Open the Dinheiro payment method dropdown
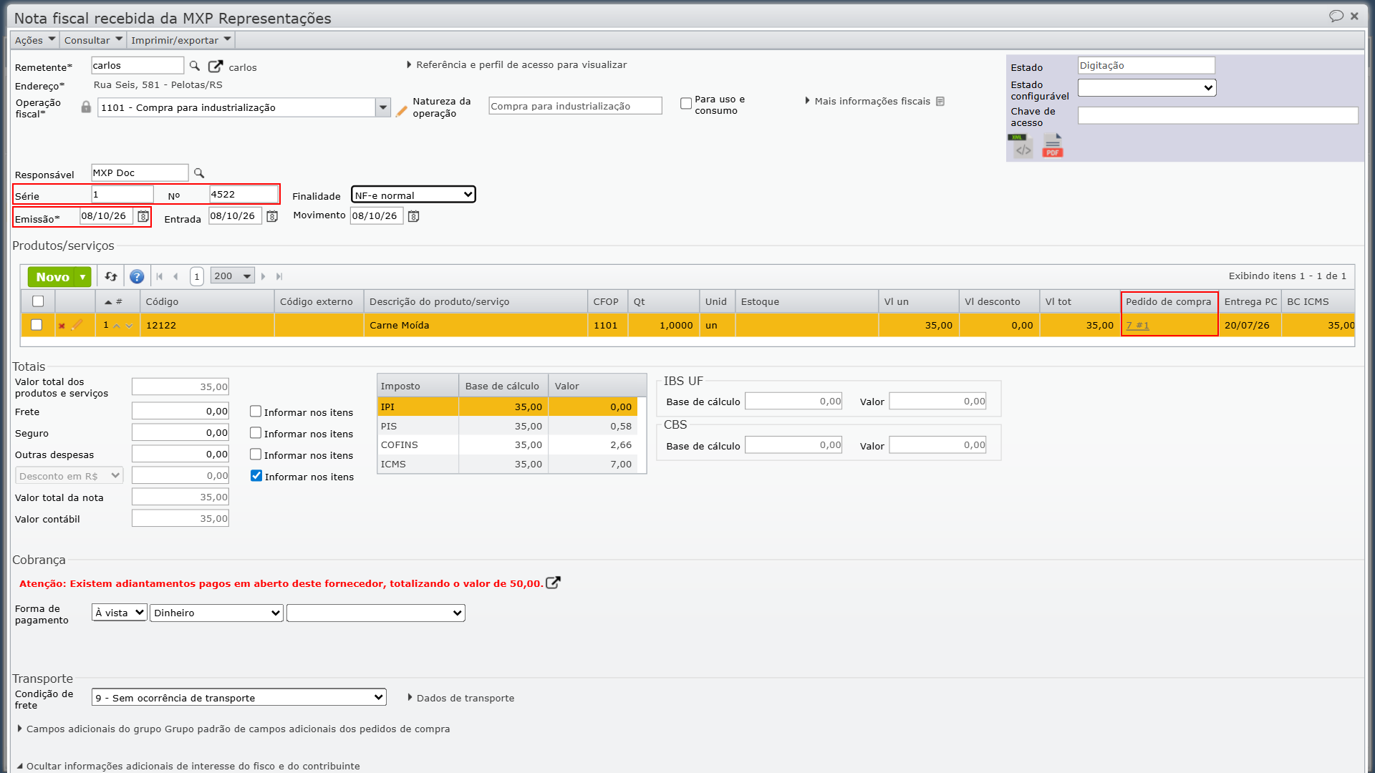The height and width of the screenshot is (773, 1375). tap(216, 613)
